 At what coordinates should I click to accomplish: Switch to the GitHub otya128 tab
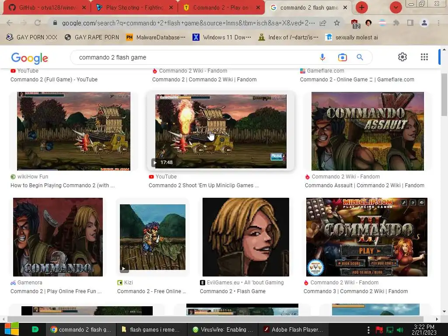[x=46, y=7]
